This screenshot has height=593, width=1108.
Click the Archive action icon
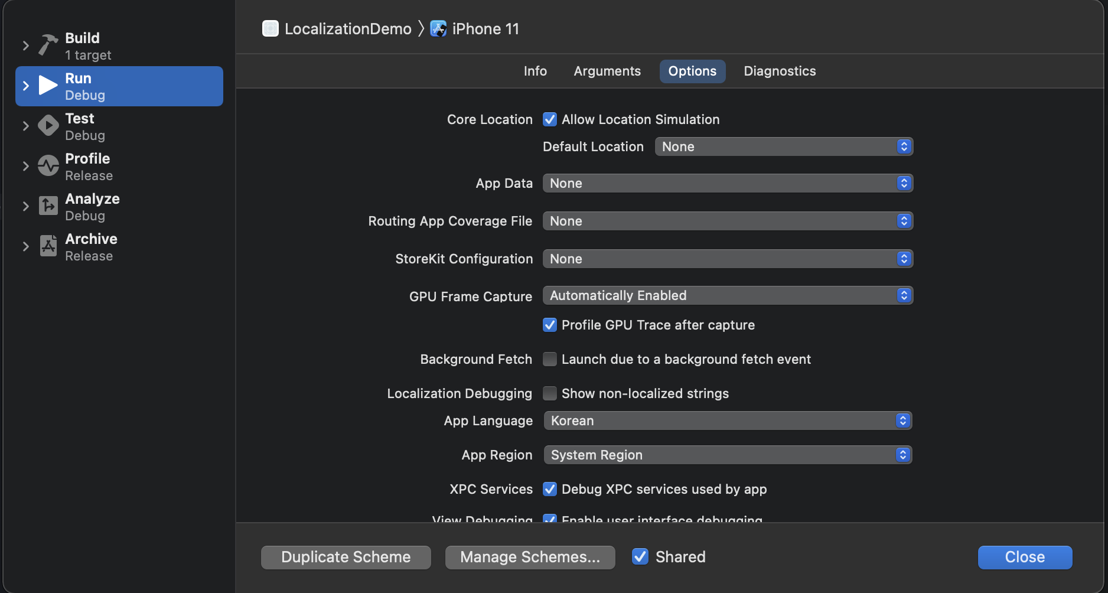[x=48, y=246]
